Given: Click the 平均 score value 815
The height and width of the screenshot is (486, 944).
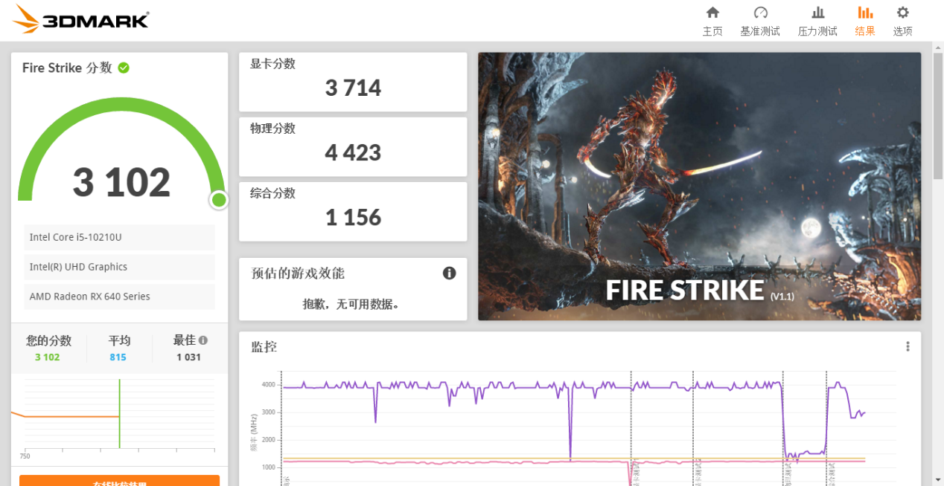Looking at the screenshot, I should point(118,357).
